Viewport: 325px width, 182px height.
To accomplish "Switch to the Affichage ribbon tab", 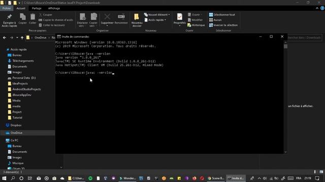I will (54, 8).
